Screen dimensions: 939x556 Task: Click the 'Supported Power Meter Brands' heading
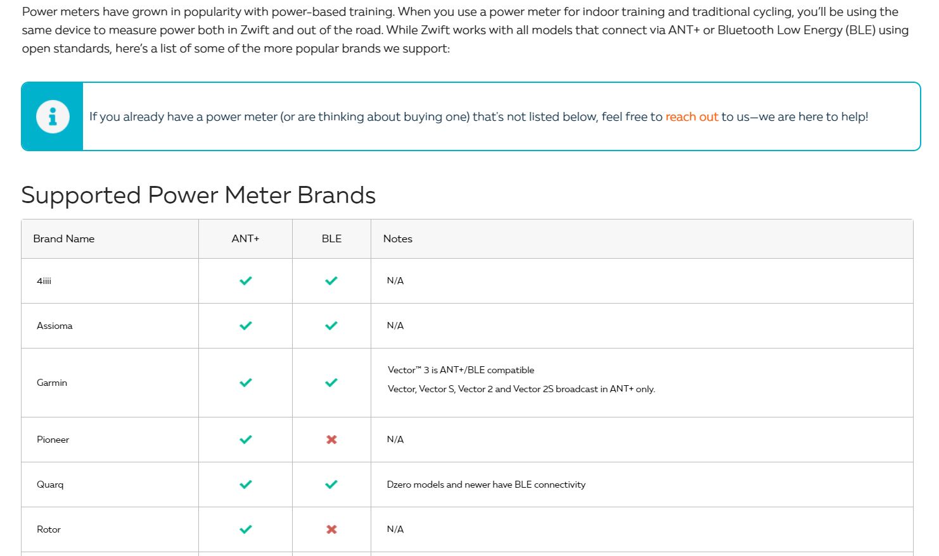click(198, 195)
